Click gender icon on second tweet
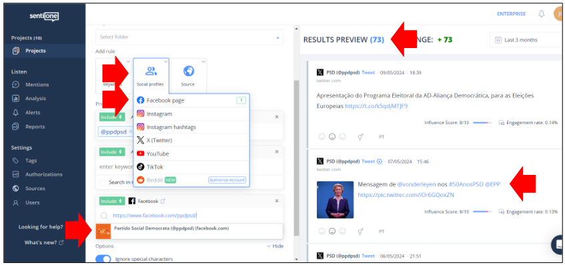This screenshot has width=565, height=265. point(360,231)
